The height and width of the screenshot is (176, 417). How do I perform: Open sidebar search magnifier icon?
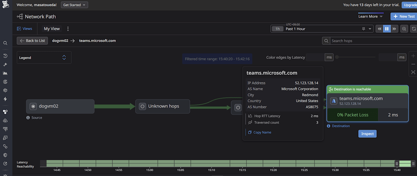coord(5,43)
